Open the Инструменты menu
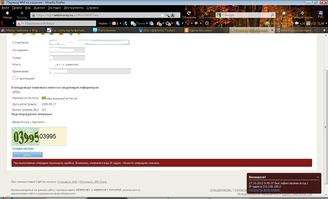This screenshot has height=199, width=328. point(74,8)
